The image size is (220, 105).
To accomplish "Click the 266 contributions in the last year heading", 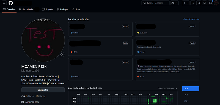I will click(x=85, y=88).
